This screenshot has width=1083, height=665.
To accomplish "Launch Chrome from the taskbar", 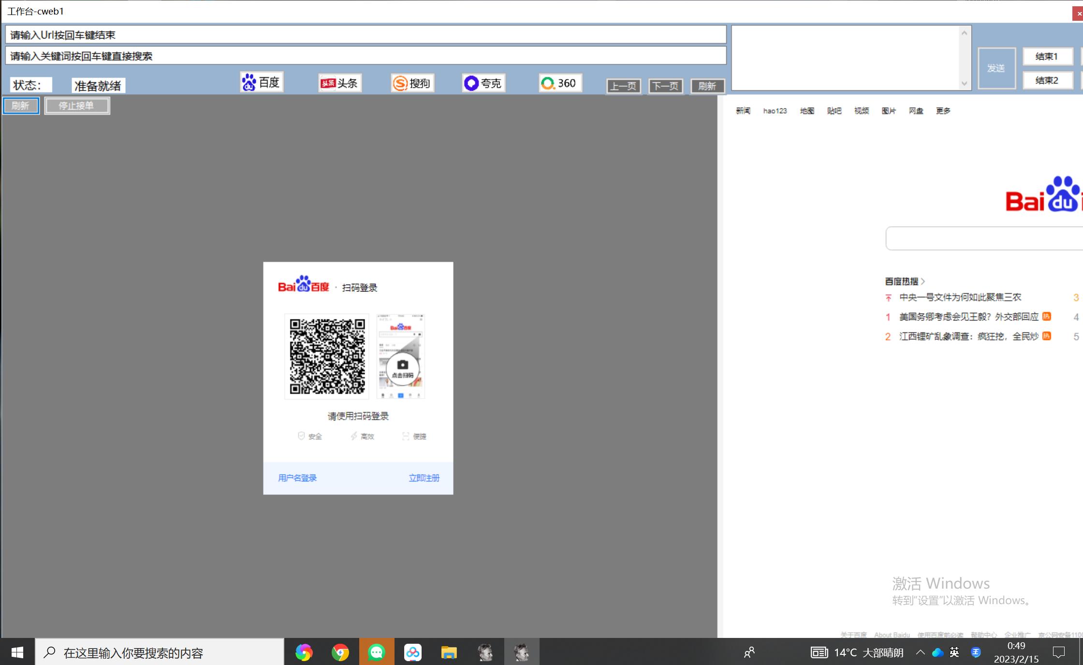I will 340,653.
